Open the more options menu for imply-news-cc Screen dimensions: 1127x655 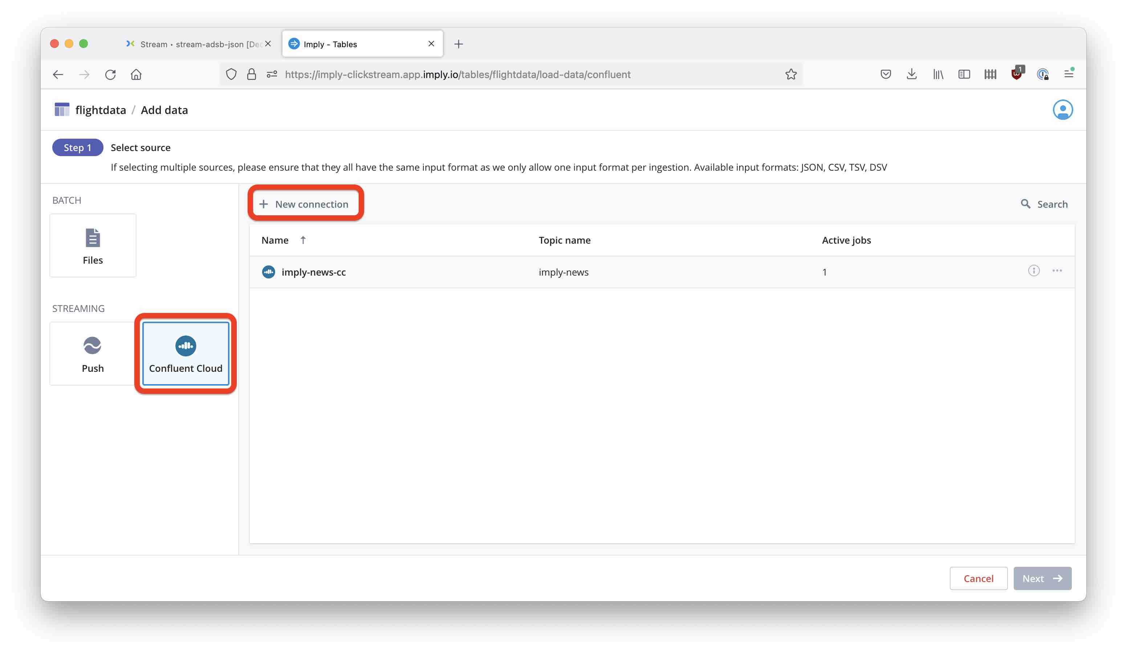click(1057, 271)
